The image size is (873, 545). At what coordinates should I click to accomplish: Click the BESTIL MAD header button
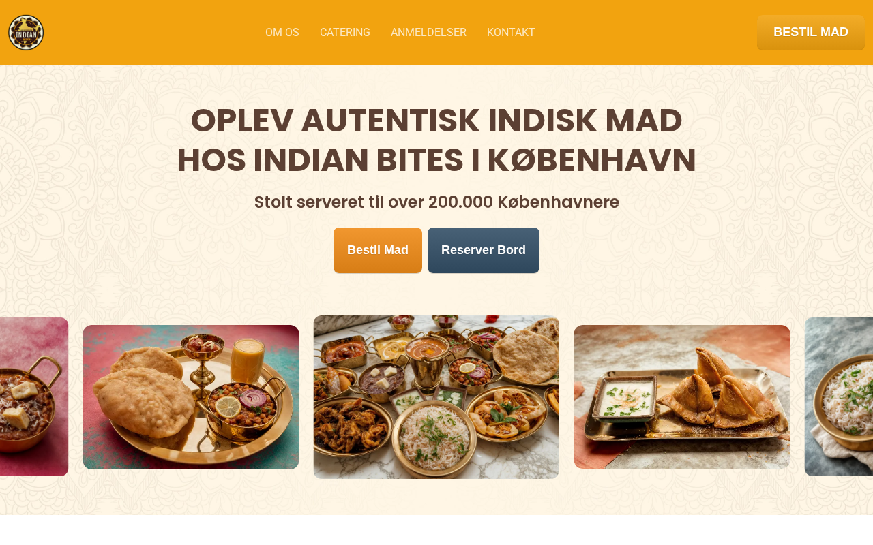(811, 33)
